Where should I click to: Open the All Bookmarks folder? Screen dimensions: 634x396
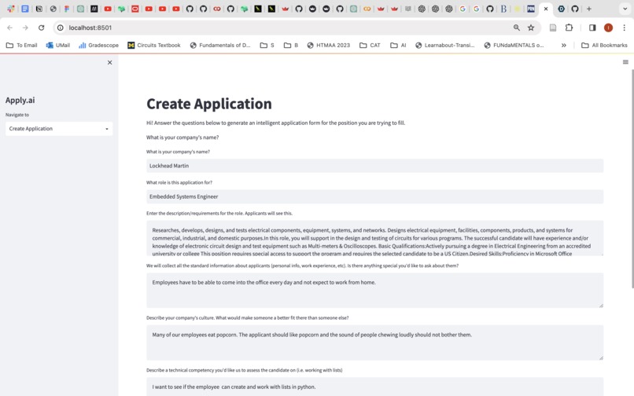604,46
